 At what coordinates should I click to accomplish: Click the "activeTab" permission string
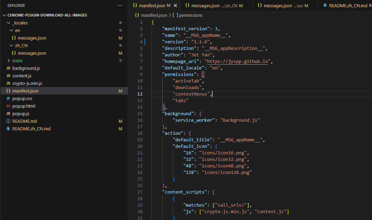click(x=187, y=81)
